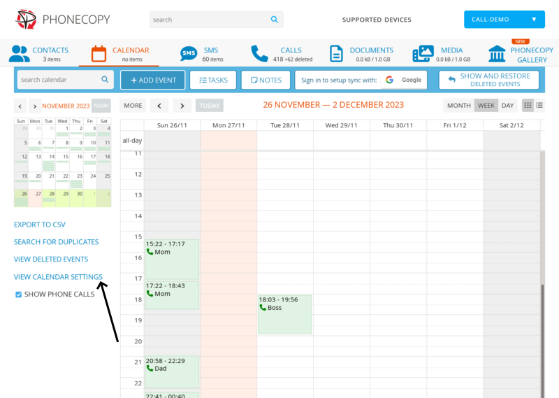Open the SMS messages icon
This screenshot has width=559, height=398.
click(189, 54)
